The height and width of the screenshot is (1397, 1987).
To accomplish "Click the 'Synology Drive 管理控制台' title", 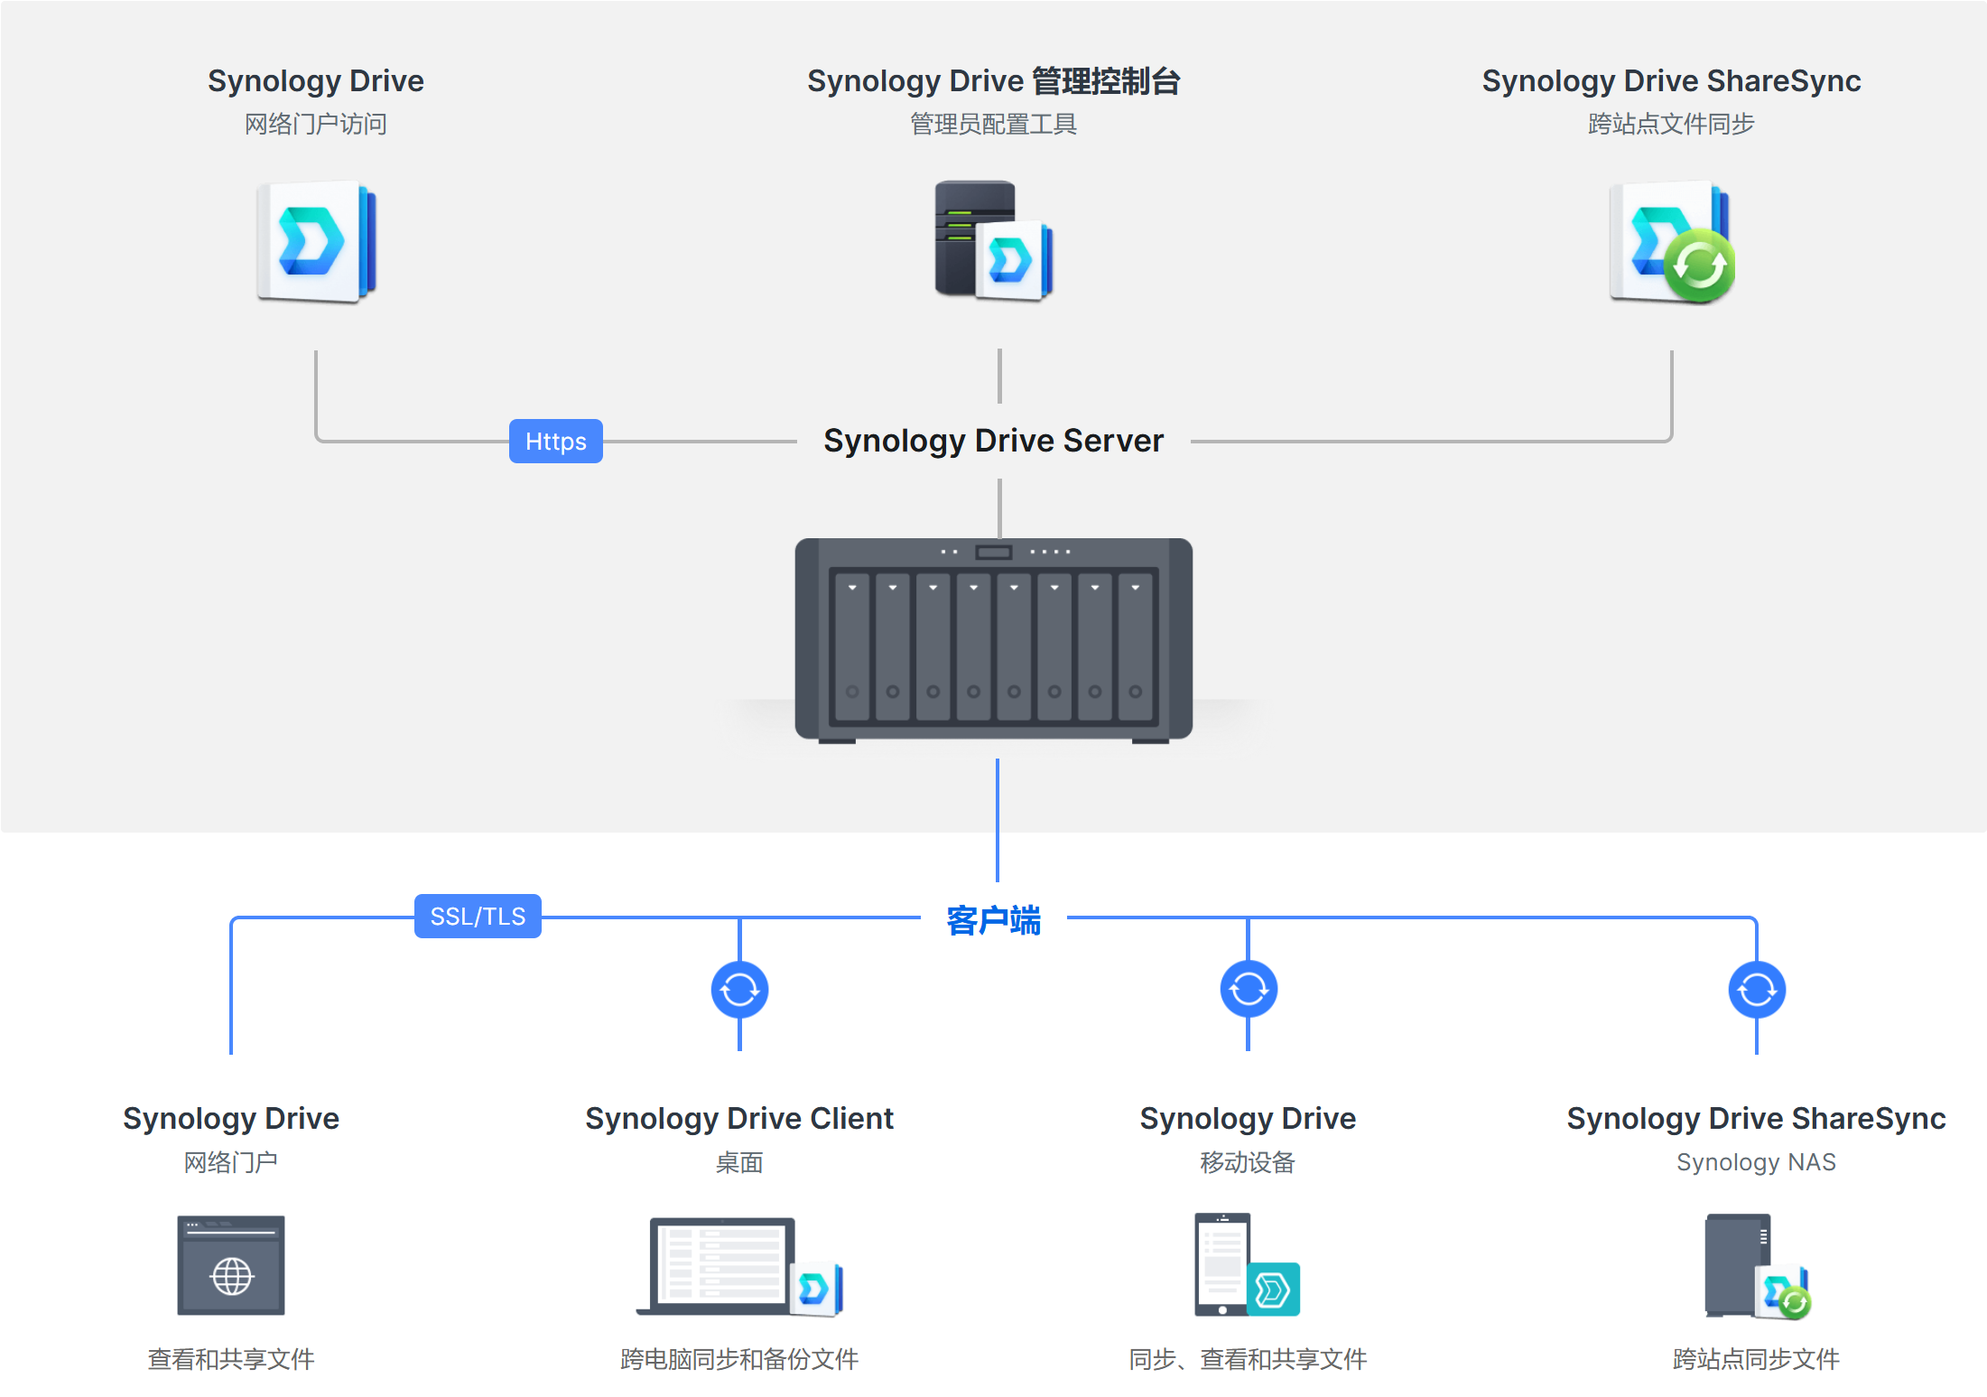I will pos(994,81).
